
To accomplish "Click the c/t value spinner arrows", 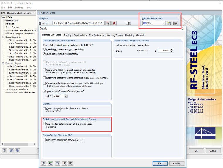I will coord(66,96).
